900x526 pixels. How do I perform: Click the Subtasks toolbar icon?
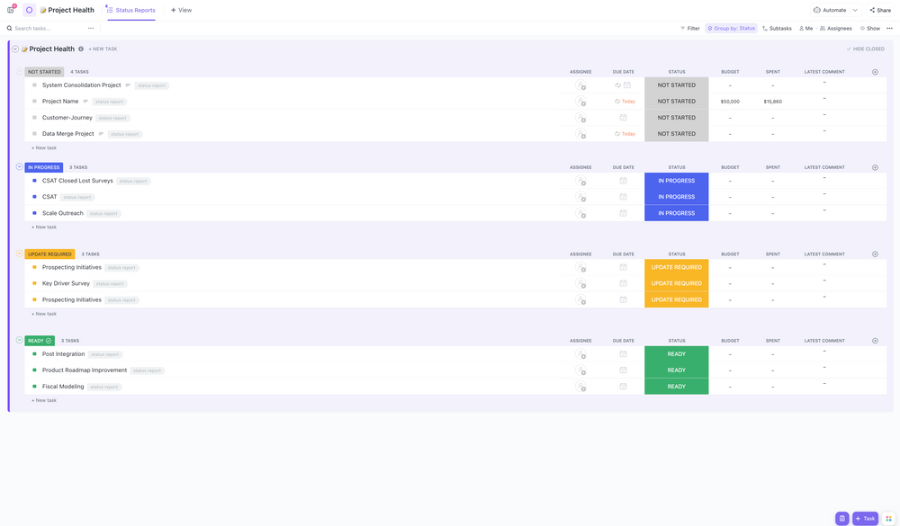[777, 29]
